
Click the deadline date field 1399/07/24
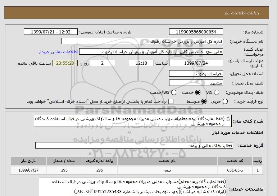(196, 63)
